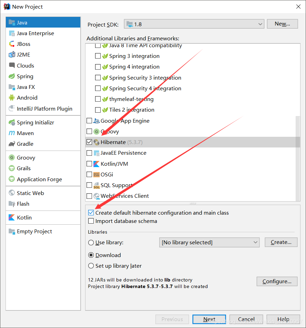Click the splitter handle below frameworks list

pos(193,203)
